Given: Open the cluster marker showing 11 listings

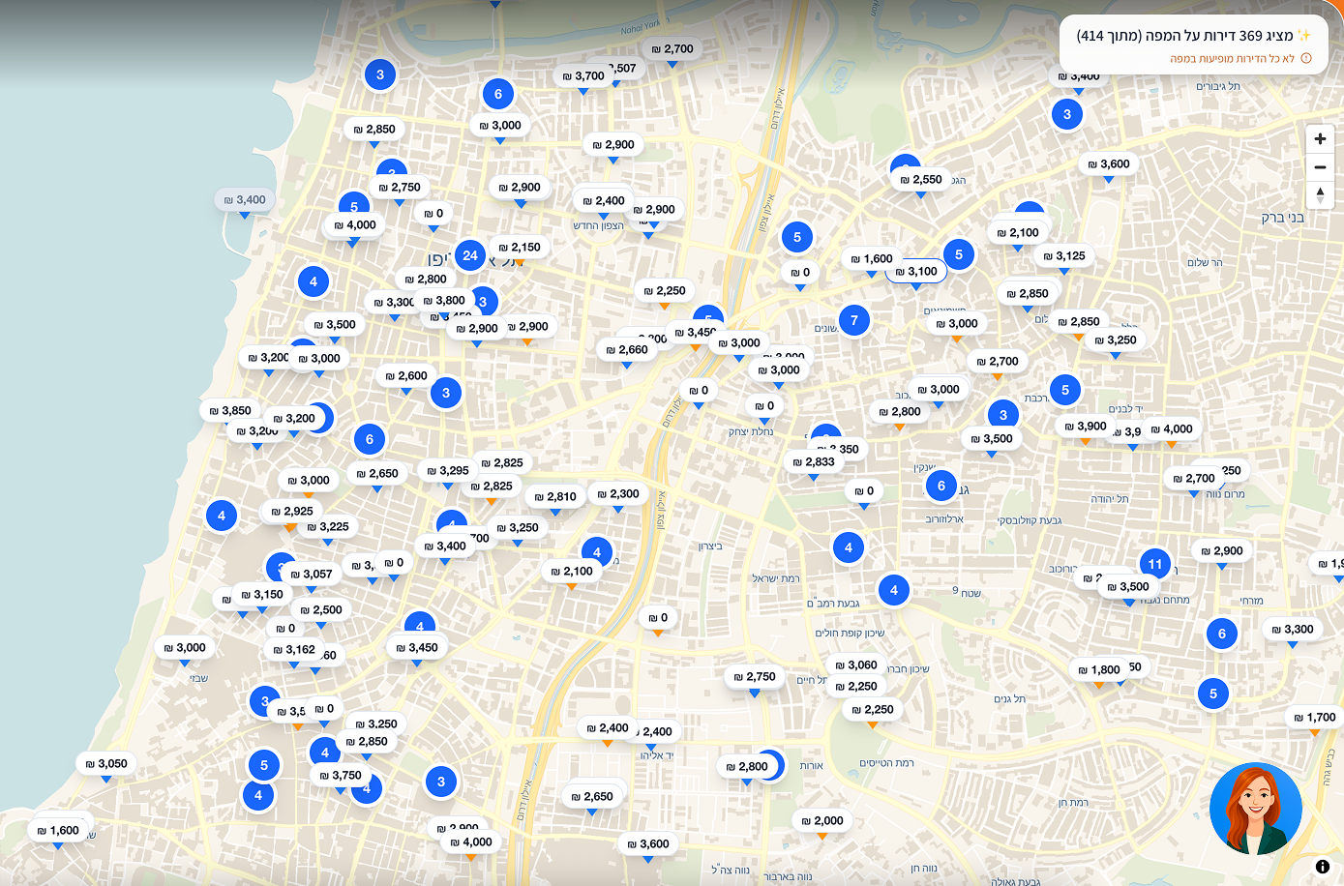Looking at the screenshot, I should (x=1154, y=564).
